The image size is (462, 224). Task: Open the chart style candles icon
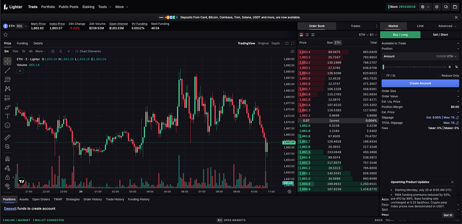tap(69, 51)
